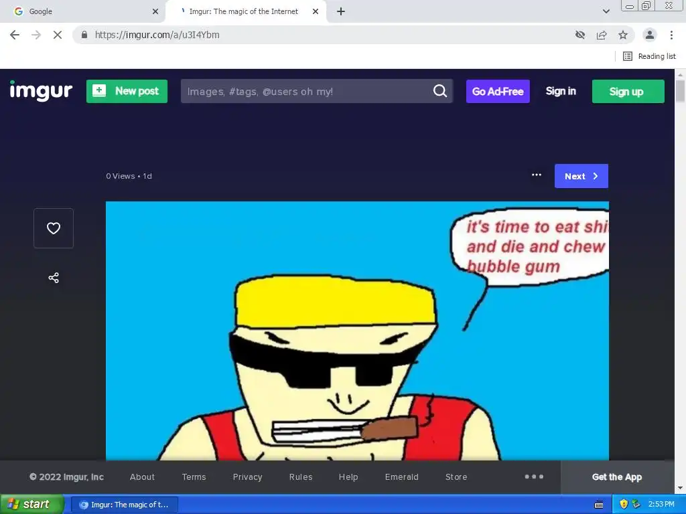The height and width of the screenshot is (514, 686).
Task: Click the scrollbar up arrow
Action: point(680,74)
